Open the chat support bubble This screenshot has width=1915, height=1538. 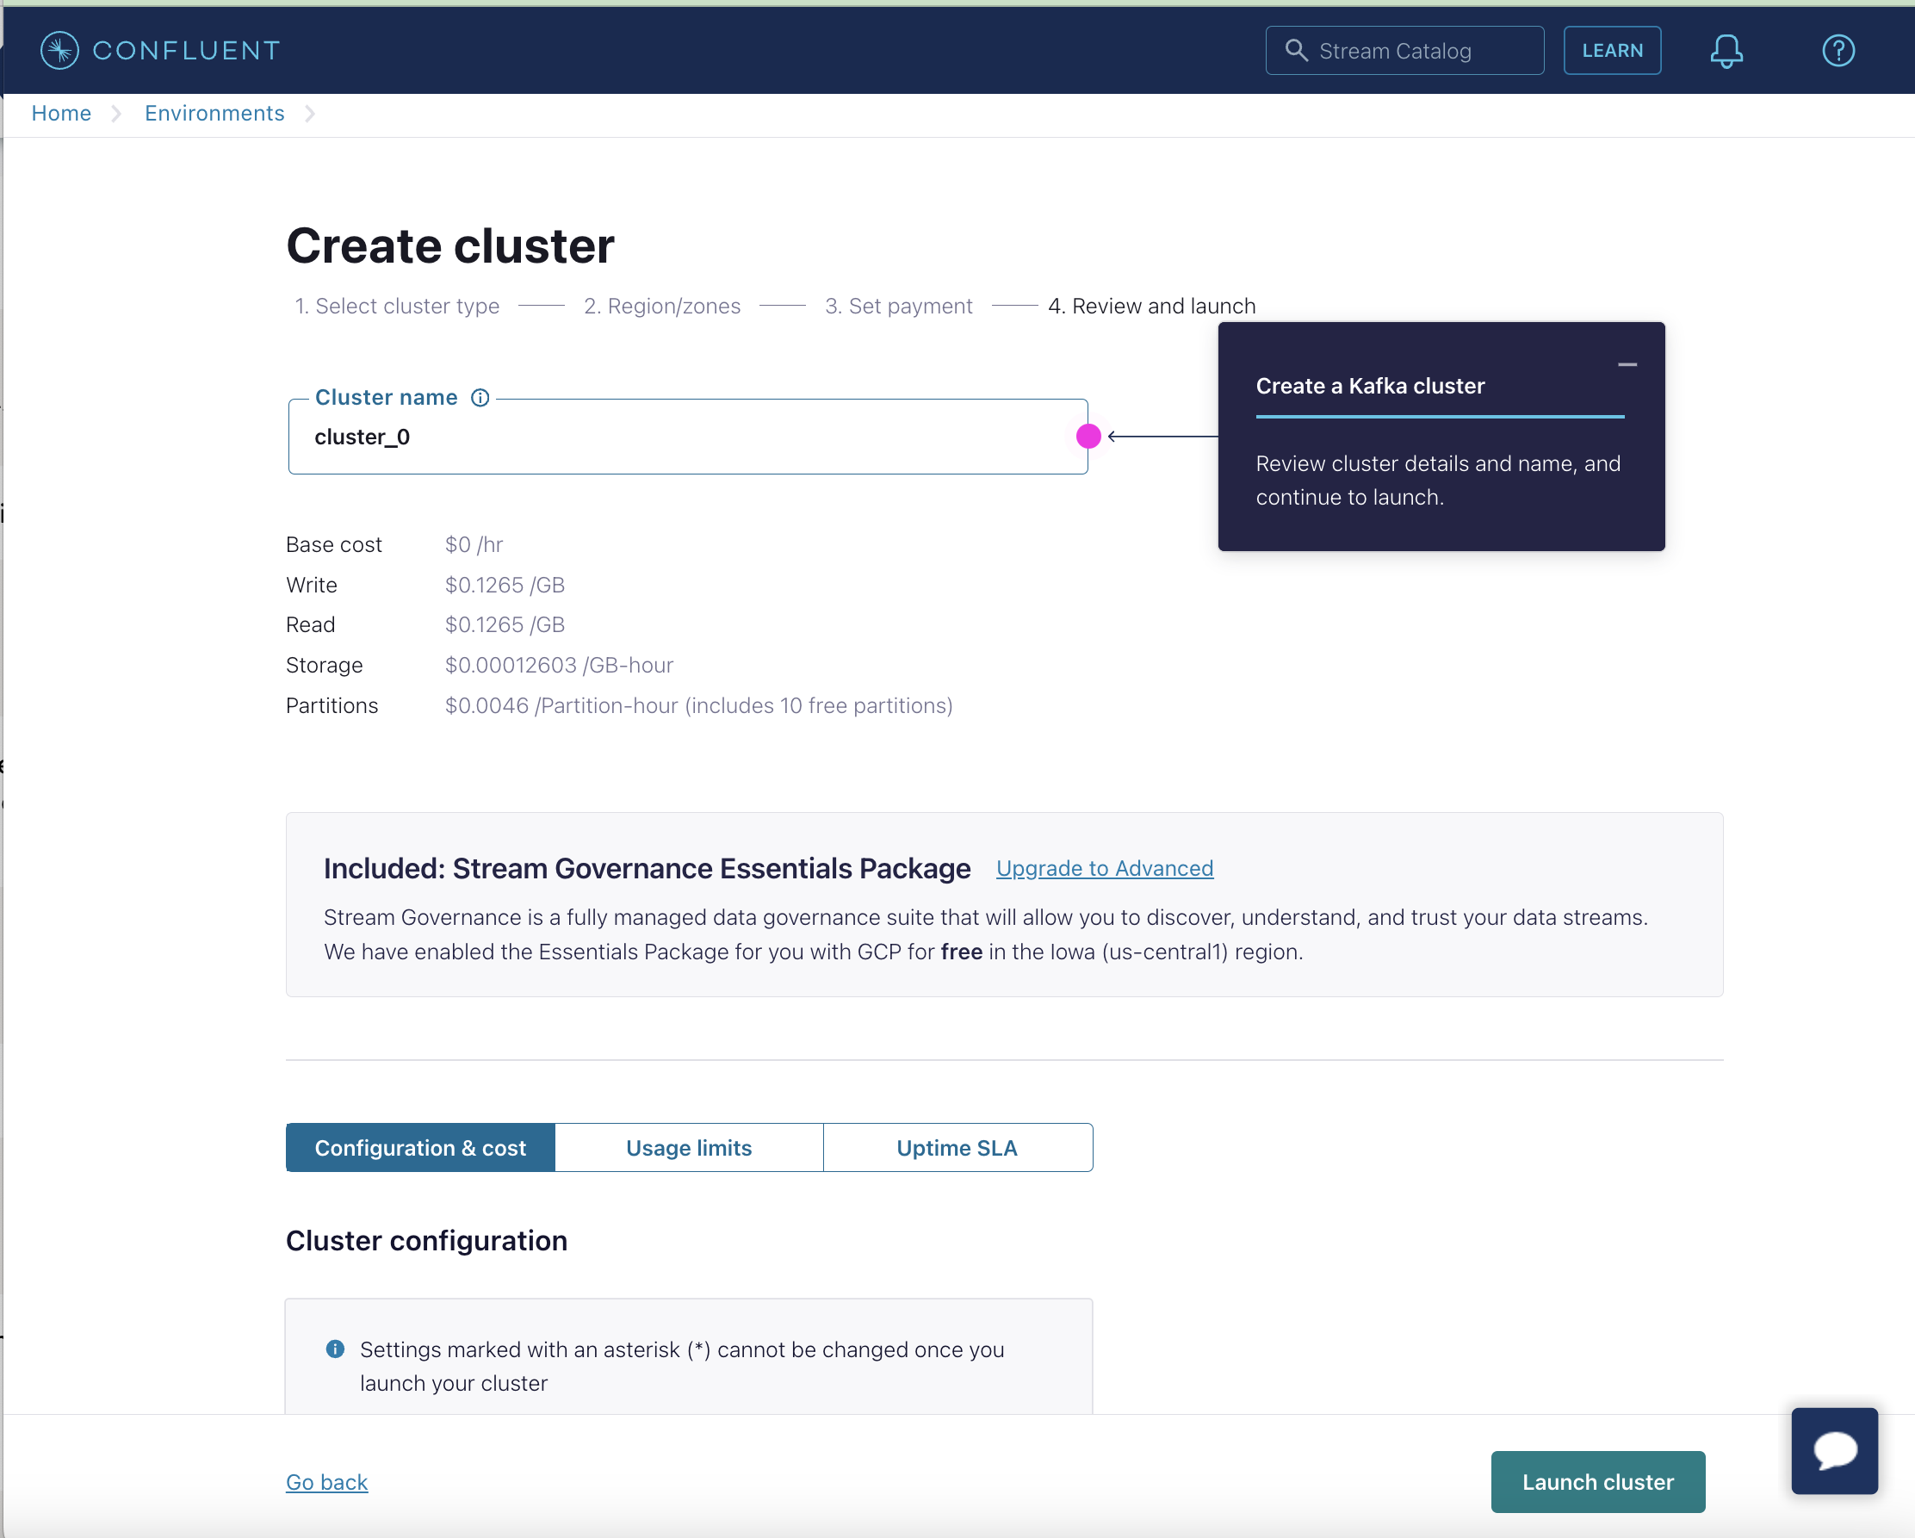coord(1834,1450)
